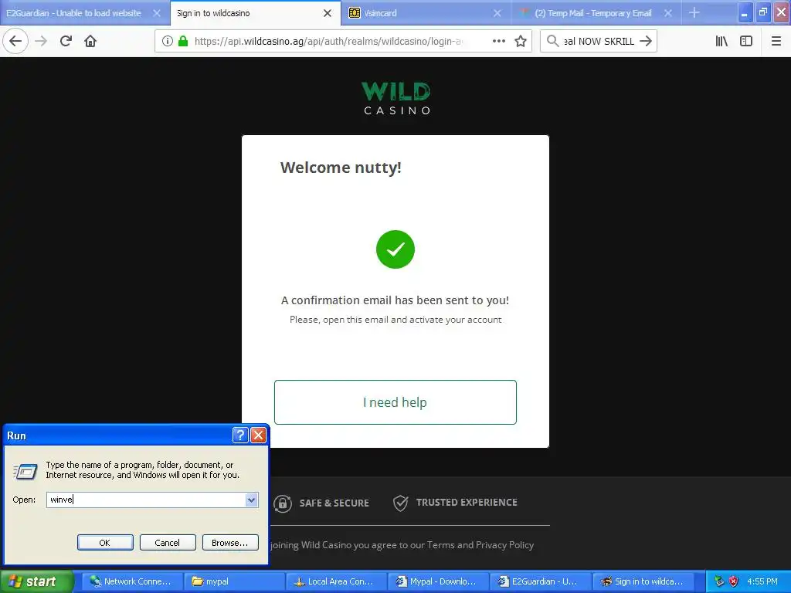Screen dimensions: 791x593
Task: Close the Temp Mail tab
Action: tap(668, 13)
